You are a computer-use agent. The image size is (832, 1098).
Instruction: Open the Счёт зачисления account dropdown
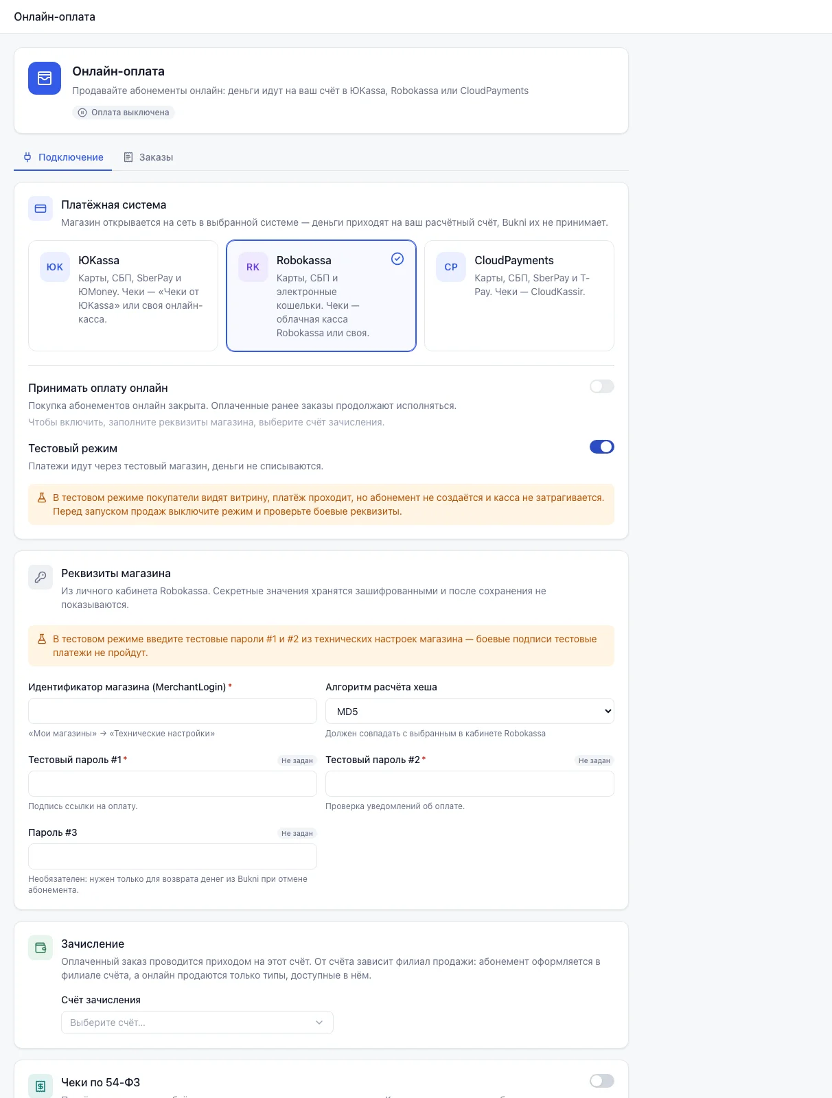tap(197, 1023)
